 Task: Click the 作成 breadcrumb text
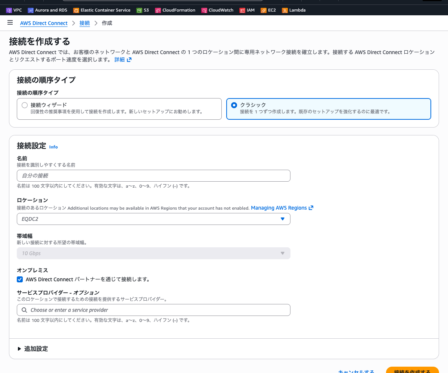[107, 23]
